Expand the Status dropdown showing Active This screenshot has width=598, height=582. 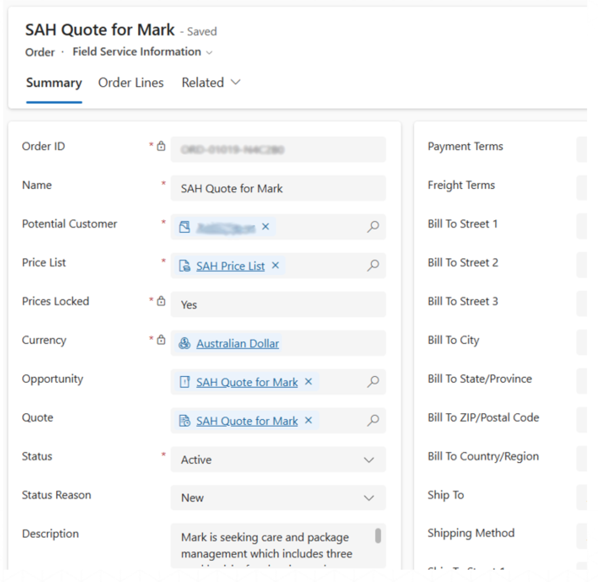[x=369, y=460]
